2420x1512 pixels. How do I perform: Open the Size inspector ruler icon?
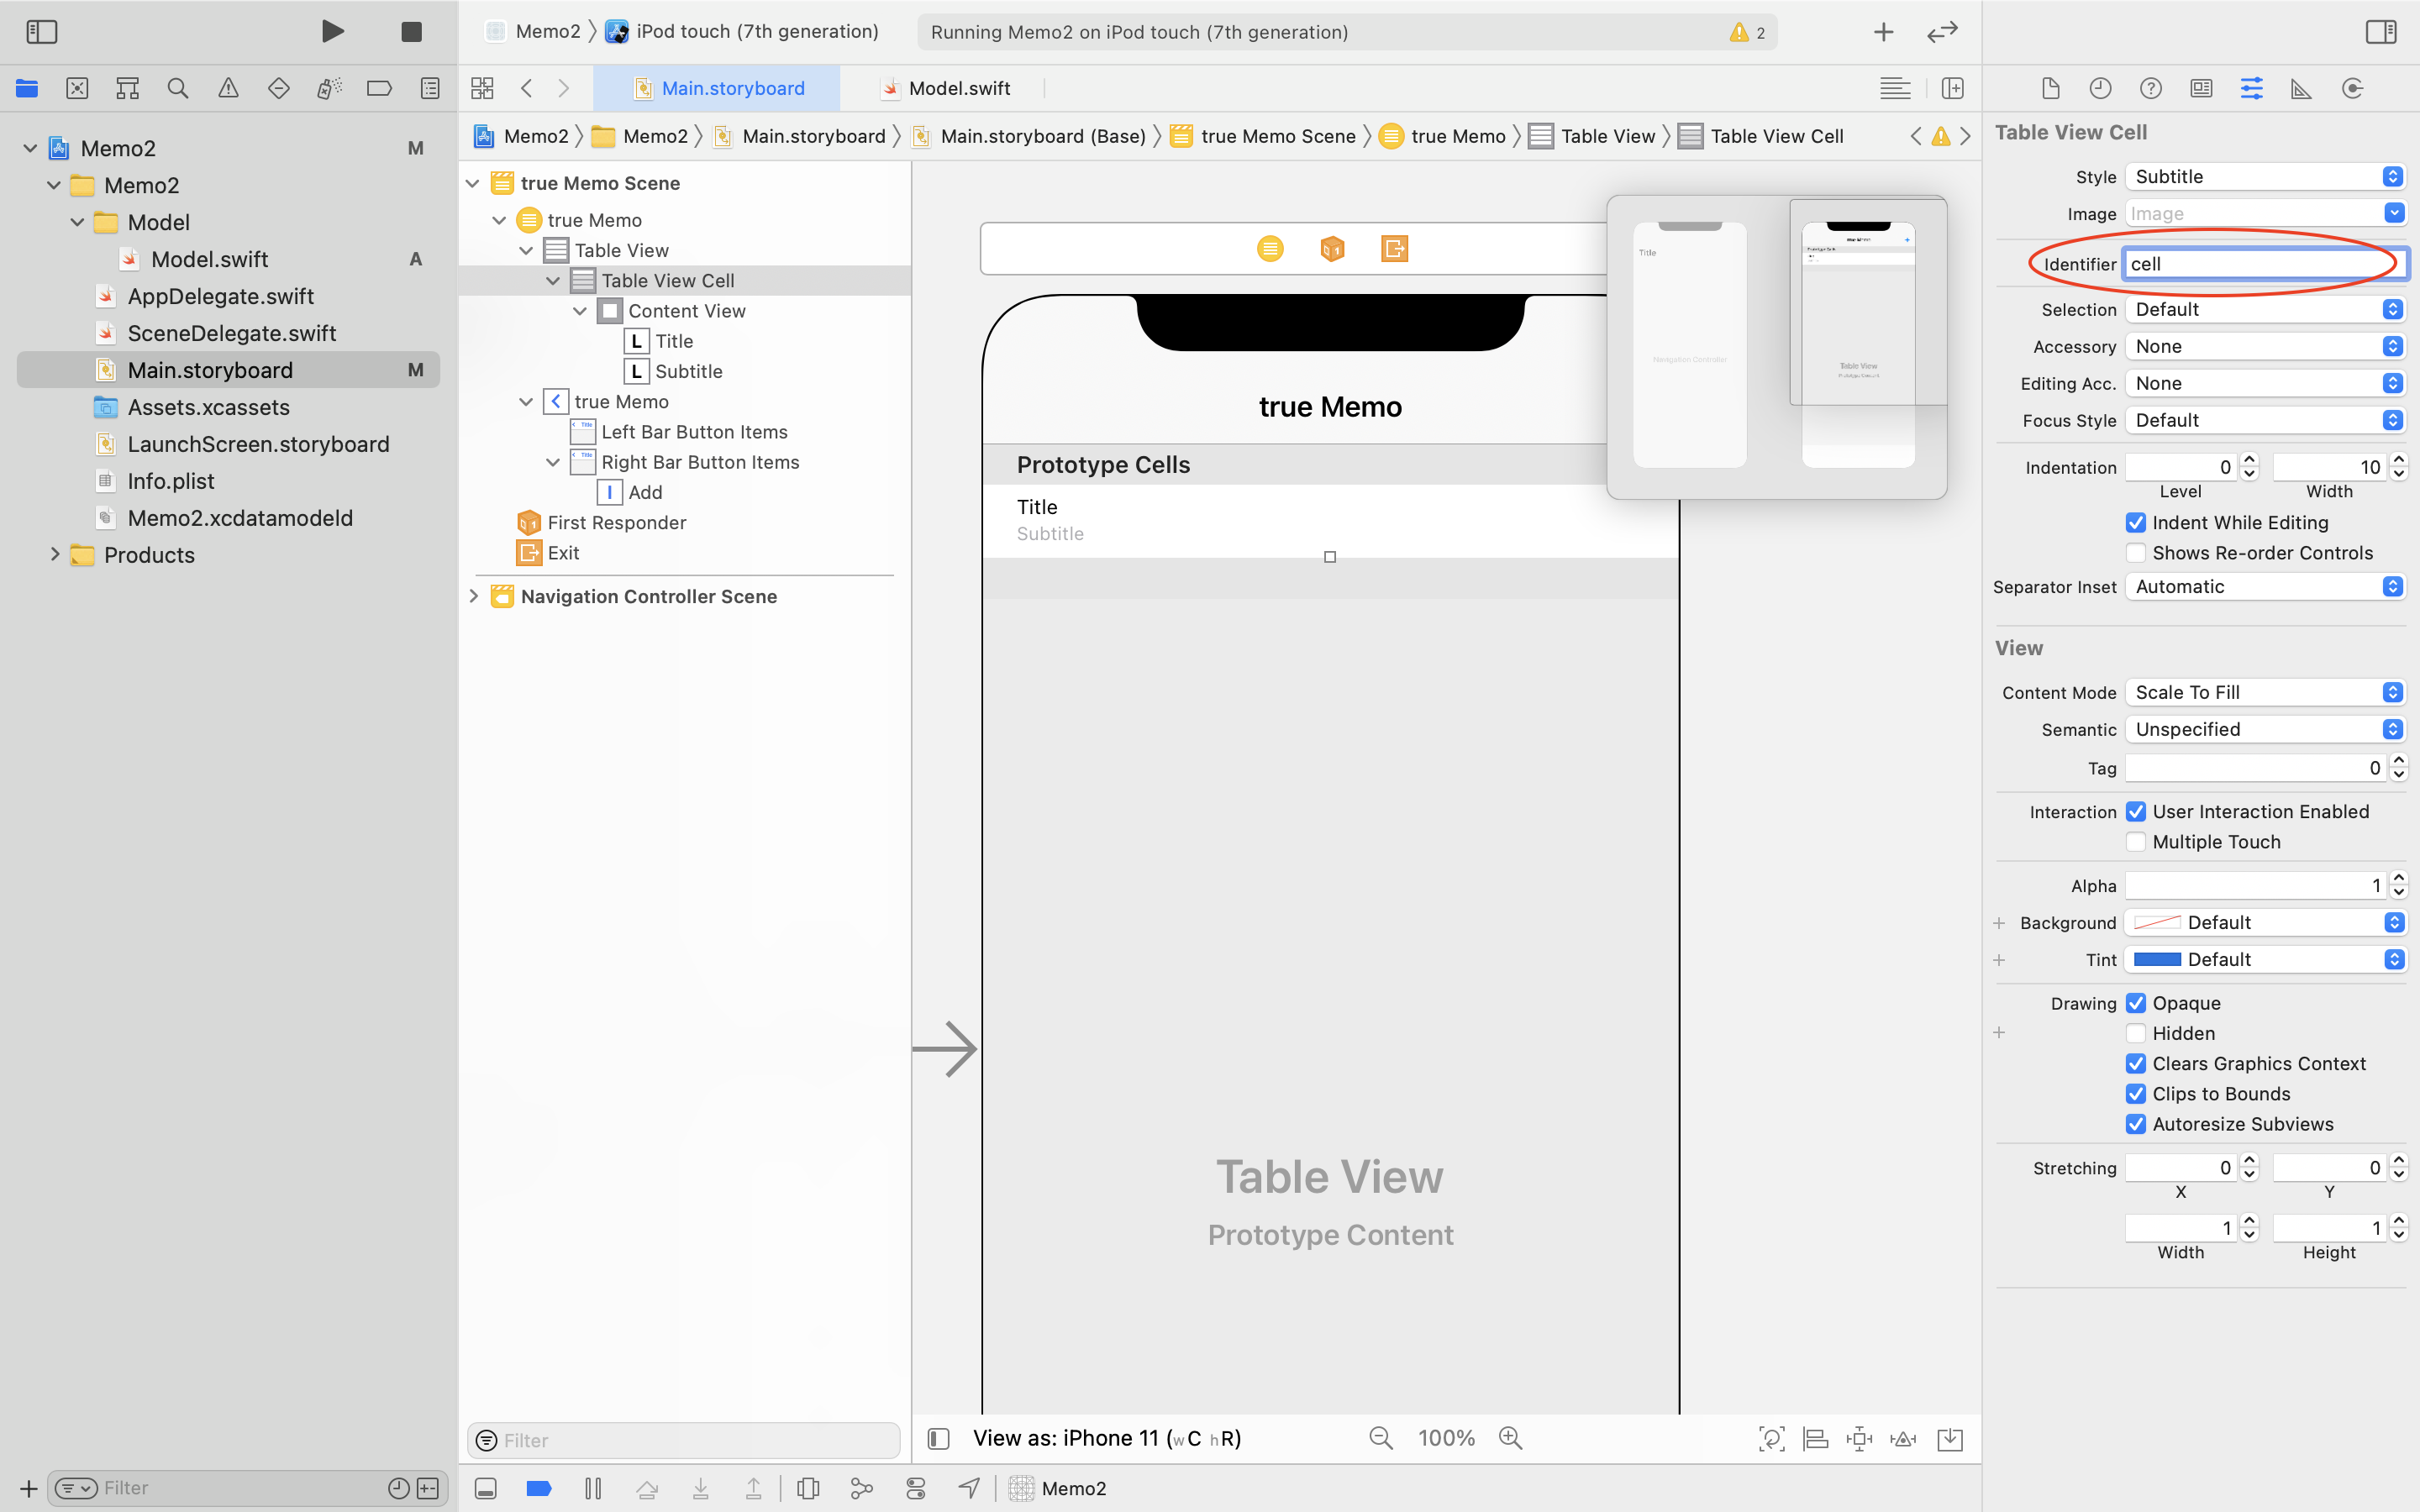click(2301, 89)
